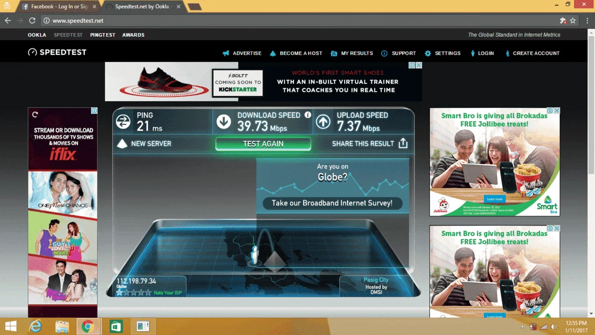The image size is (595, 335).
Task: Open the Become a Host link
Action: point(301,53)
